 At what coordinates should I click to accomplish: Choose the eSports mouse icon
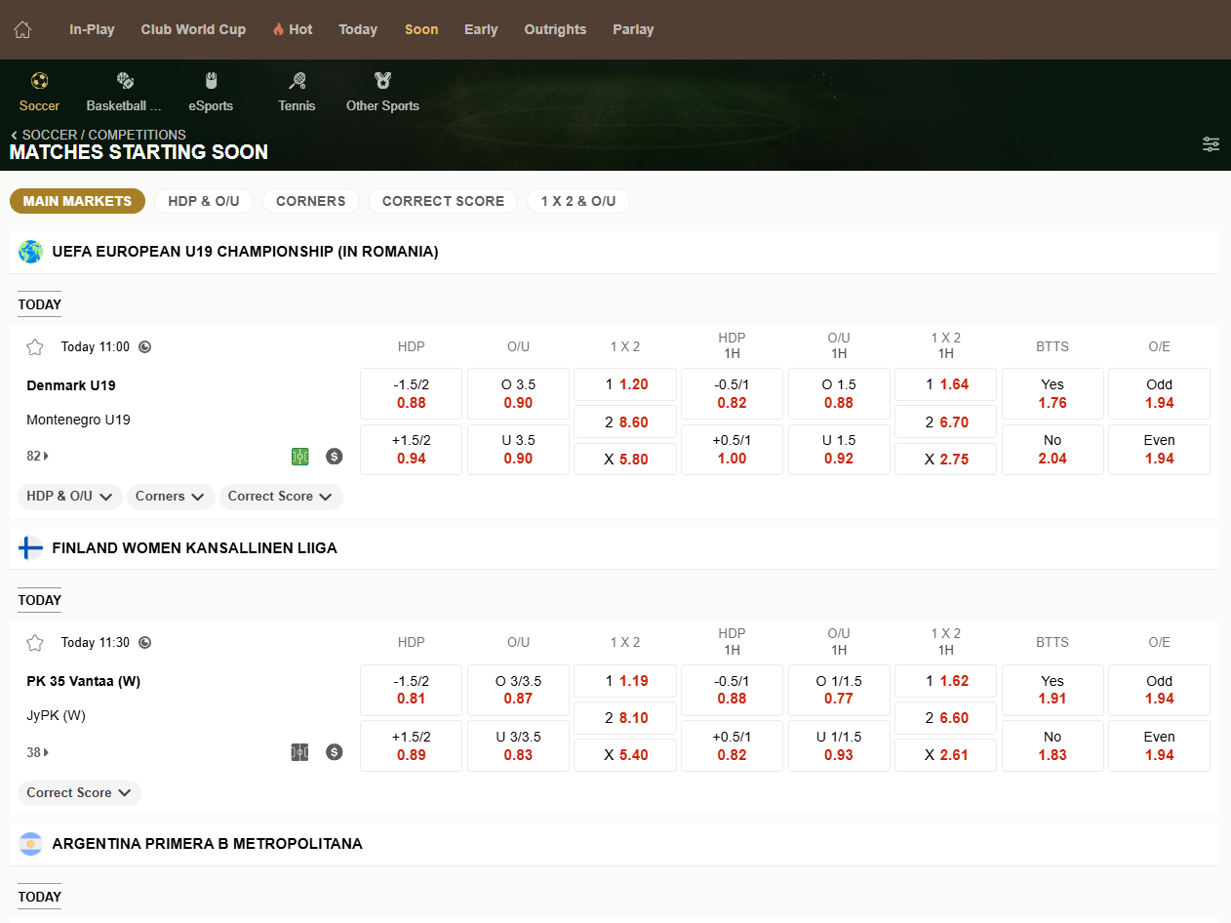point(211,80)
